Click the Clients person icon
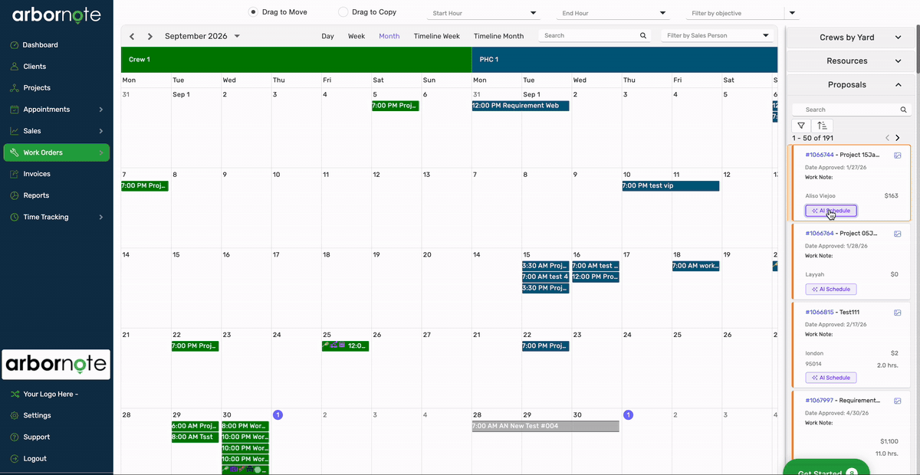Viewport: 920px width, 475px height. point(15,67)
